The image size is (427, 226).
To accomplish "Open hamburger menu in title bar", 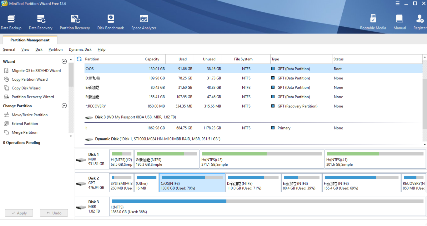I will pos(398,3).
